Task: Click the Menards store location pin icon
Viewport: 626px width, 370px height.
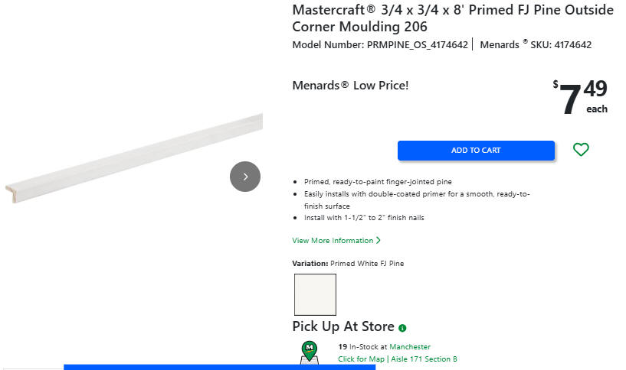Action: (x=310, y=351)
